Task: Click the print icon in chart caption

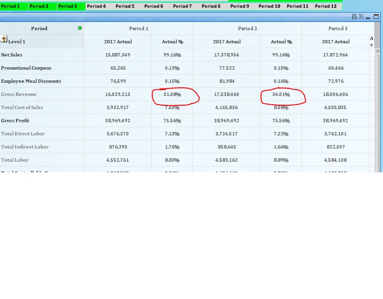Action: tap(354, 17)
